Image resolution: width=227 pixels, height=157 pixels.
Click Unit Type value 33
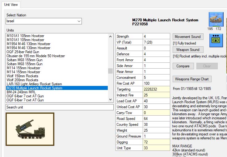click(156, 148)
